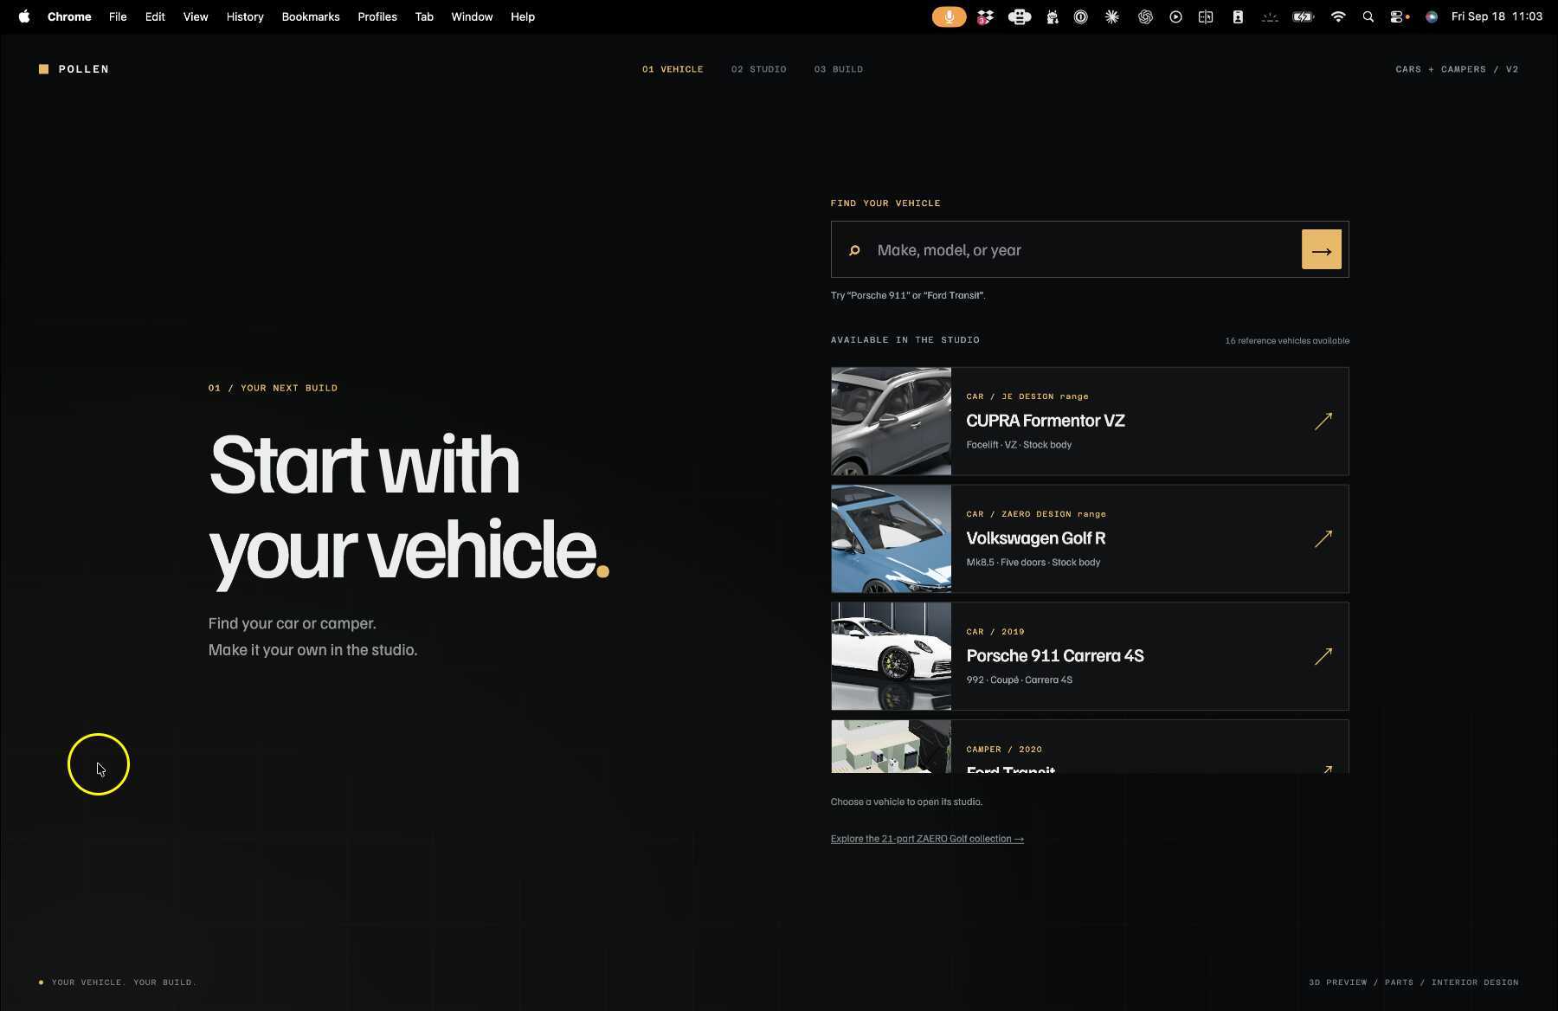The height and width of the screenshot is (1011, 1558).
Task: Click the "Mk8.5 · Five doors · Stock body" description
Action: 1033,563
